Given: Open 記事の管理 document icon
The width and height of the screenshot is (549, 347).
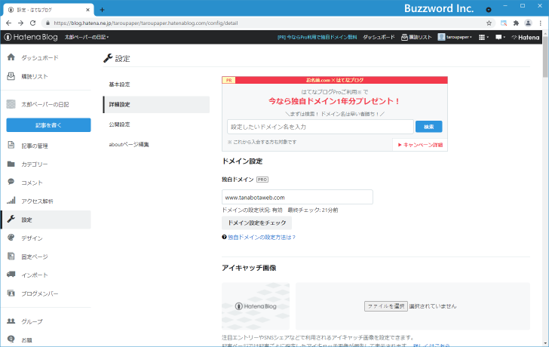Looking at the screenshot, I should 11,146.
